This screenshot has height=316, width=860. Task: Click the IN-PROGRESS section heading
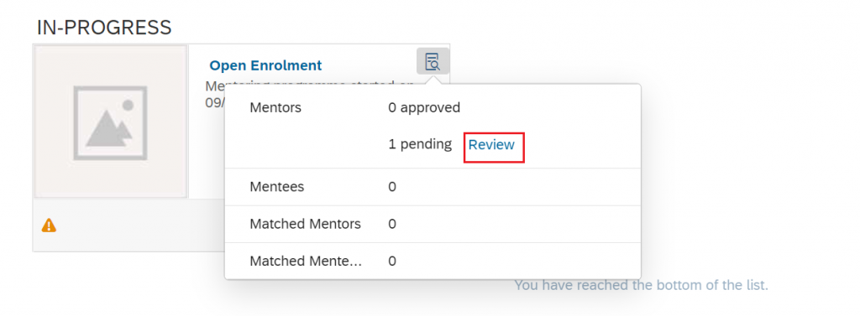104,27
